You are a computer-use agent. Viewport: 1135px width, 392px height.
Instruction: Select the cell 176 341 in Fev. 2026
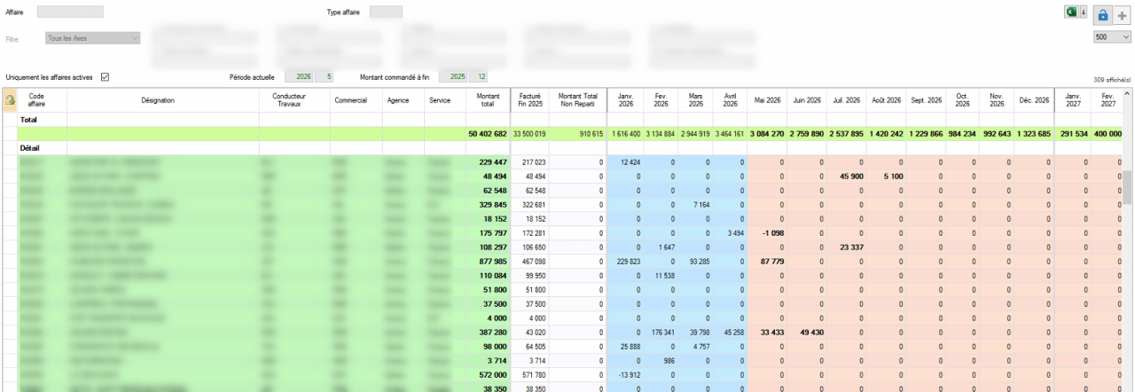pyautogui.click(x=661, y=333)
